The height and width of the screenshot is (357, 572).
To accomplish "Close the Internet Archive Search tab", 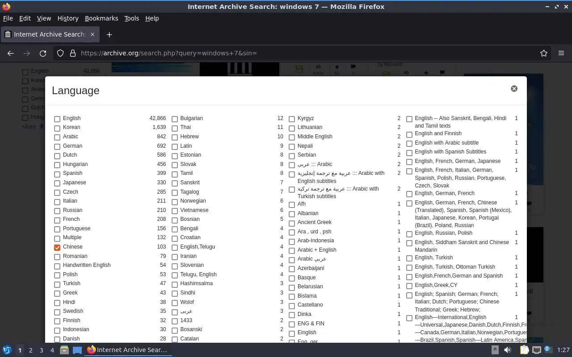I will pyautogui.click(x=93, y=34).
